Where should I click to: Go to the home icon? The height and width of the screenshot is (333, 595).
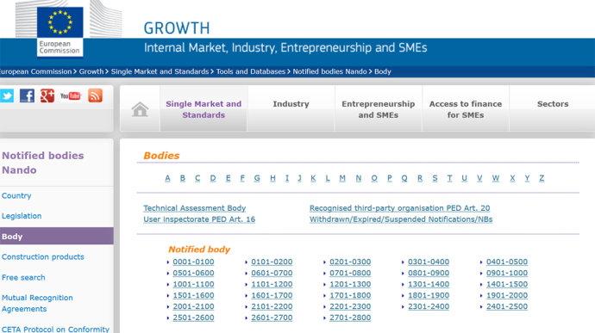point(140,109)
